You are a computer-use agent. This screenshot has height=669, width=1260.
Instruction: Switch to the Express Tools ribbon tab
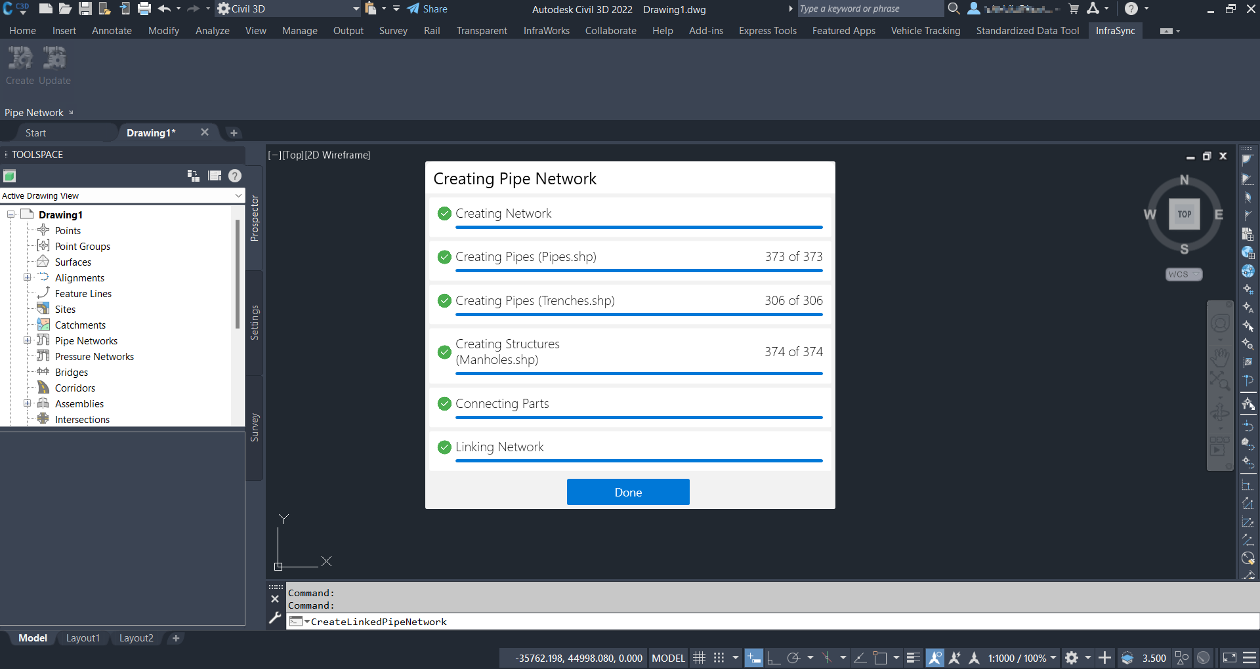point(768,31)
